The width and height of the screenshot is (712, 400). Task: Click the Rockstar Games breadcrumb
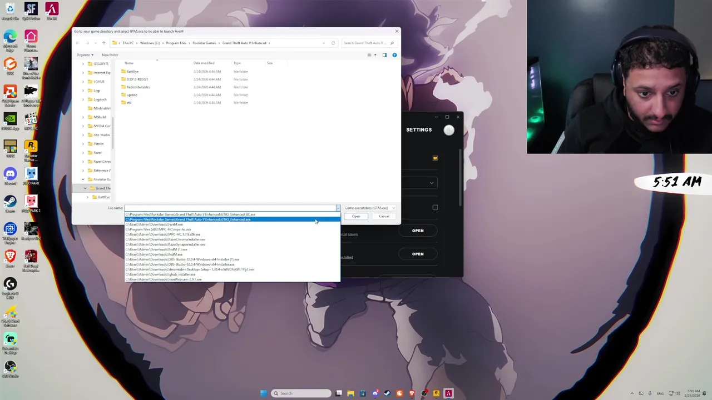pos(204,43)
